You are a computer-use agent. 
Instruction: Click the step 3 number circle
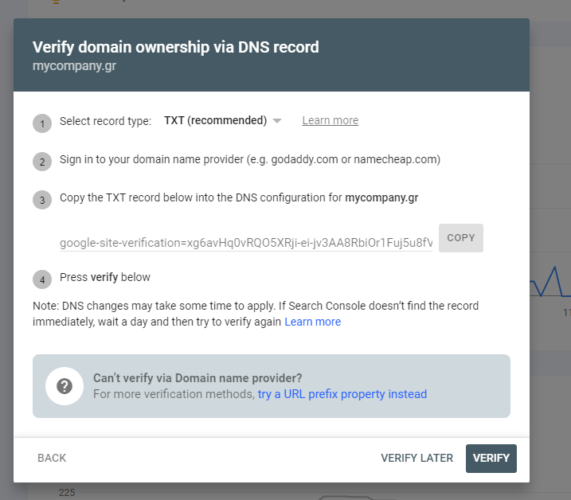pyautogui.click(x=42, y=200)
